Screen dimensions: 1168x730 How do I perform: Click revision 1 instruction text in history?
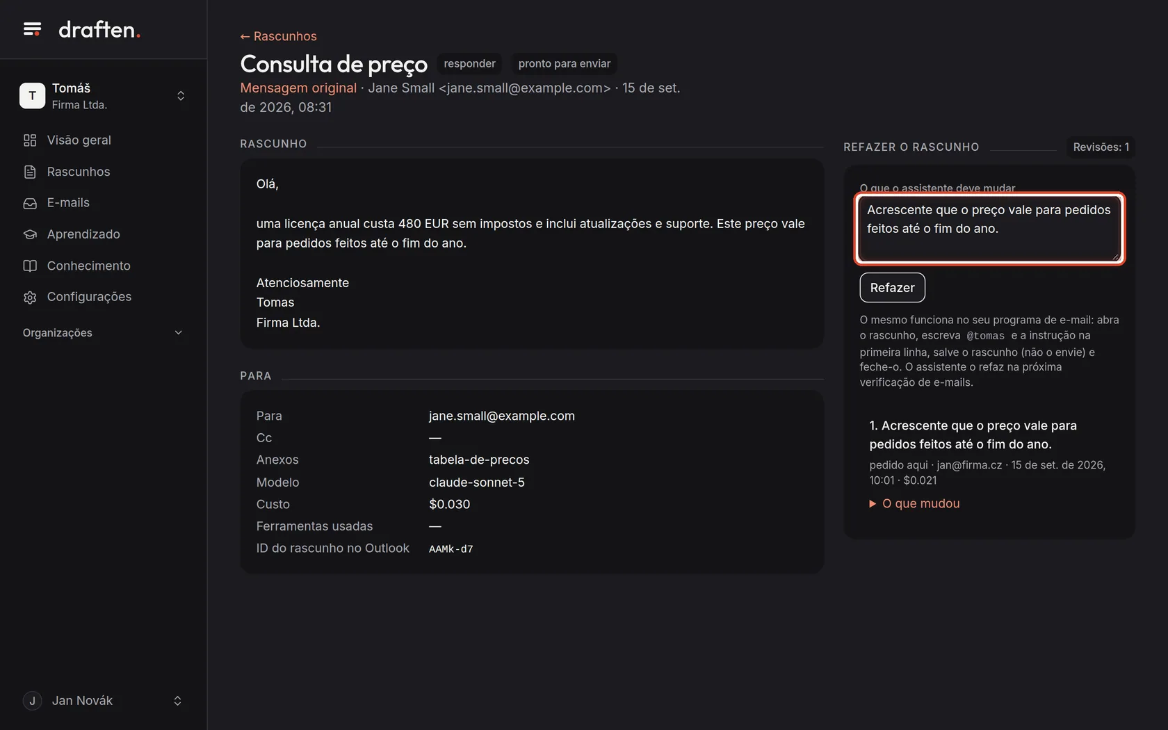click(973, 435)
